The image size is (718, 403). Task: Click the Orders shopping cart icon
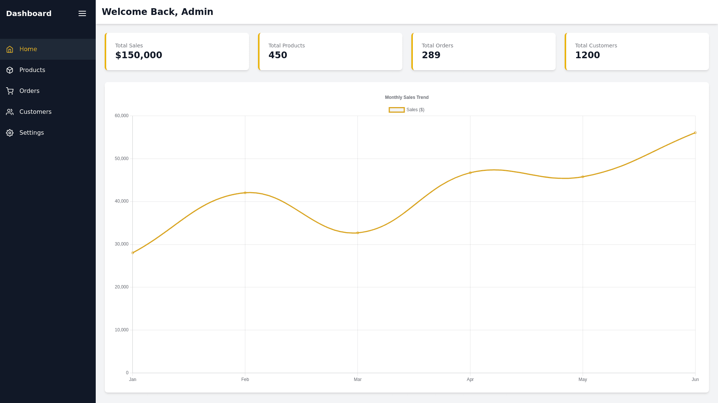(10, 91)
